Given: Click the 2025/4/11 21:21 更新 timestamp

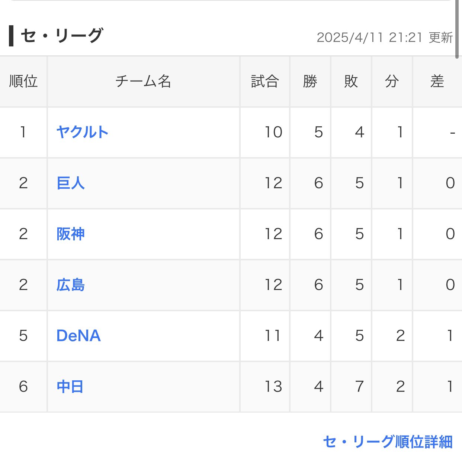Looking at the screenshot, I should (385, 38).
